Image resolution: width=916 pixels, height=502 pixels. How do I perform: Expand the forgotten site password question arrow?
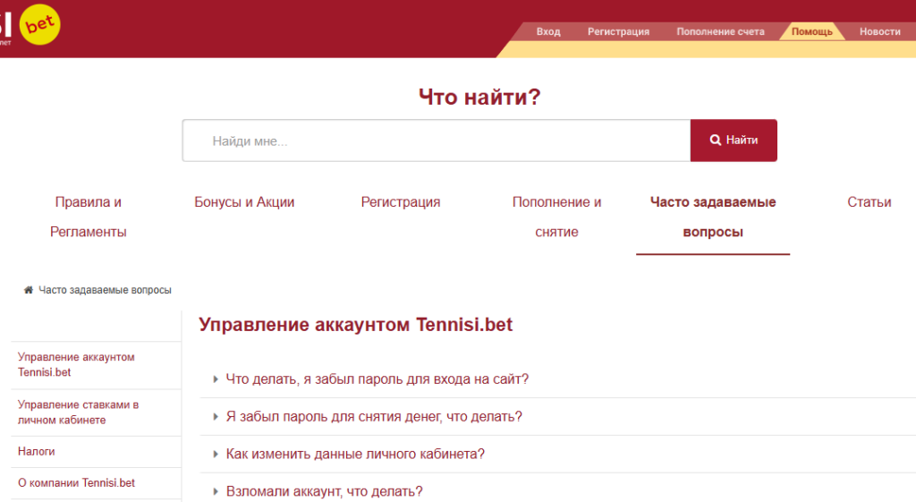point(216,379)
